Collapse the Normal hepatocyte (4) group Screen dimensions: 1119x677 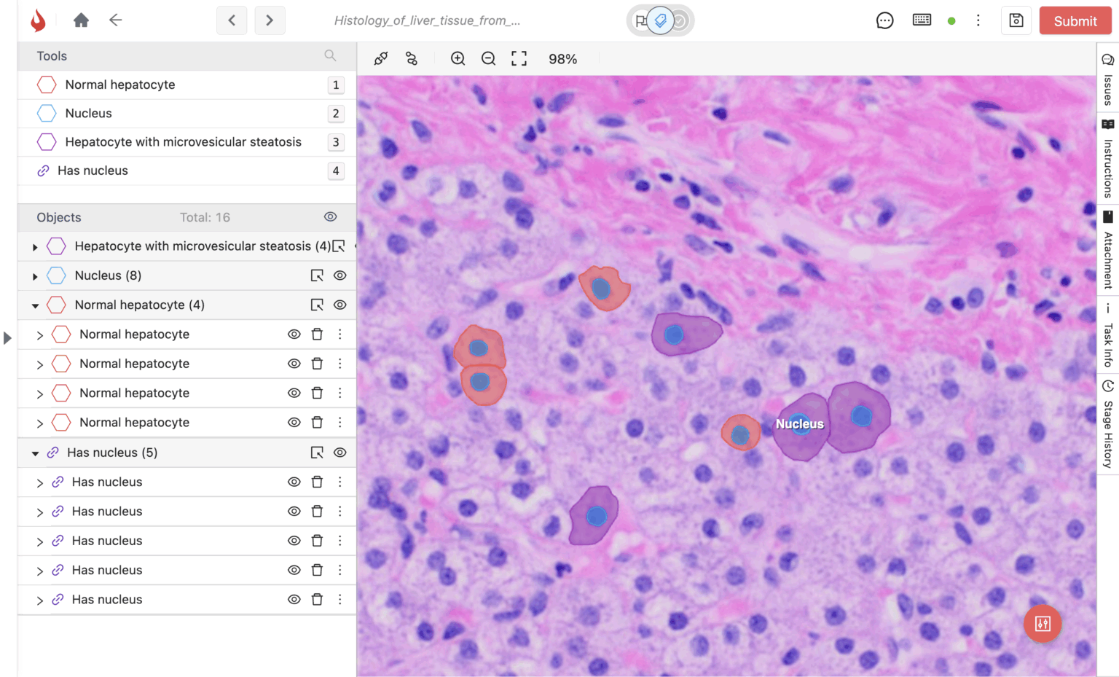pos(34,305)
